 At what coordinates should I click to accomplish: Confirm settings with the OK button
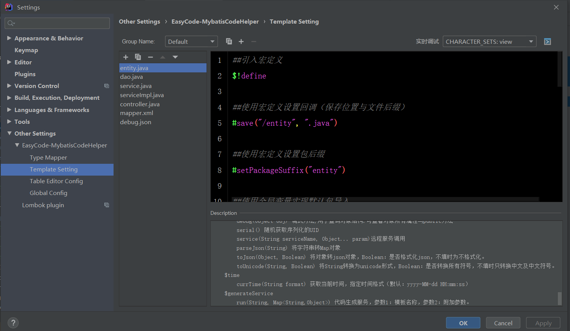(463, 323)
